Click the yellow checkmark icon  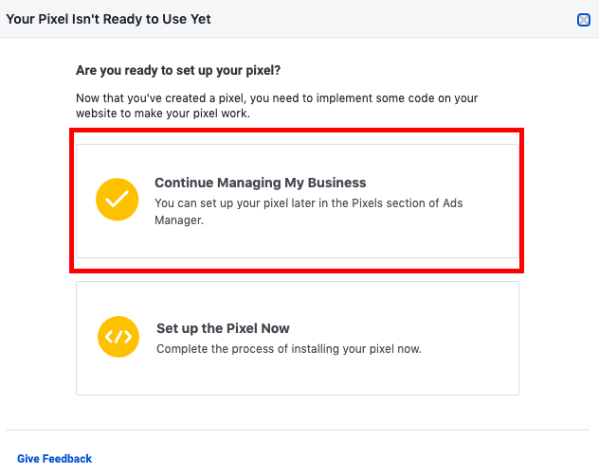[118, 200]
